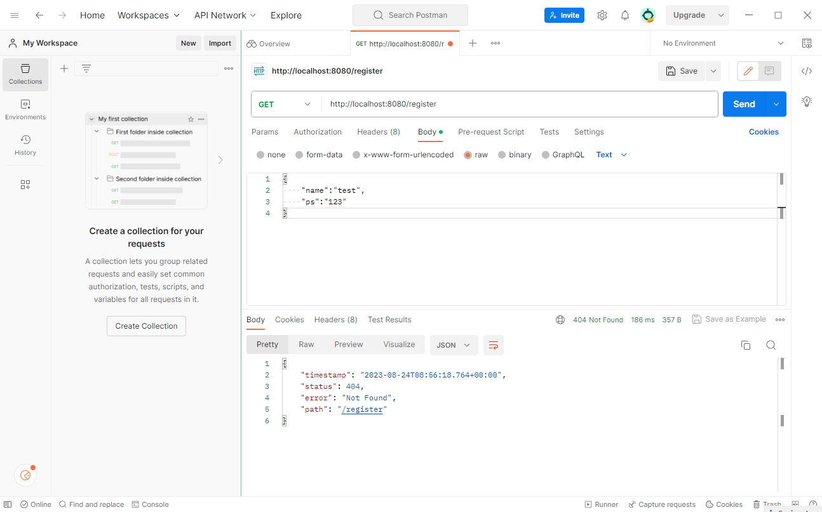
Task: Switch to the edit pencil mode
Action: point(748,71)
